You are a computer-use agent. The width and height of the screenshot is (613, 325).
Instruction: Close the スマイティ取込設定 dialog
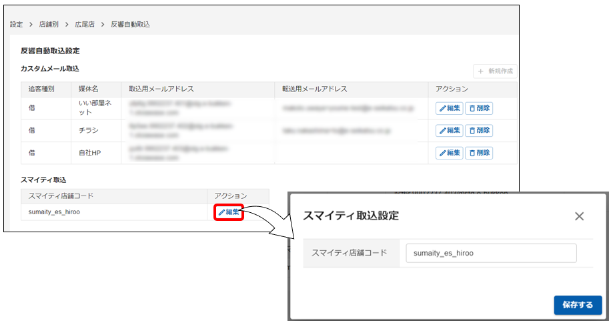click(x=579, y=216)
